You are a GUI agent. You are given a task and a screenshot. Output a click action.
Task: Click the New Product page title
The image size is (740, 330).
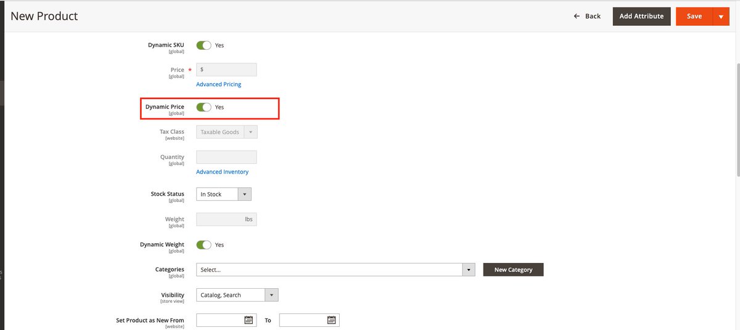(x=44, y=16)
